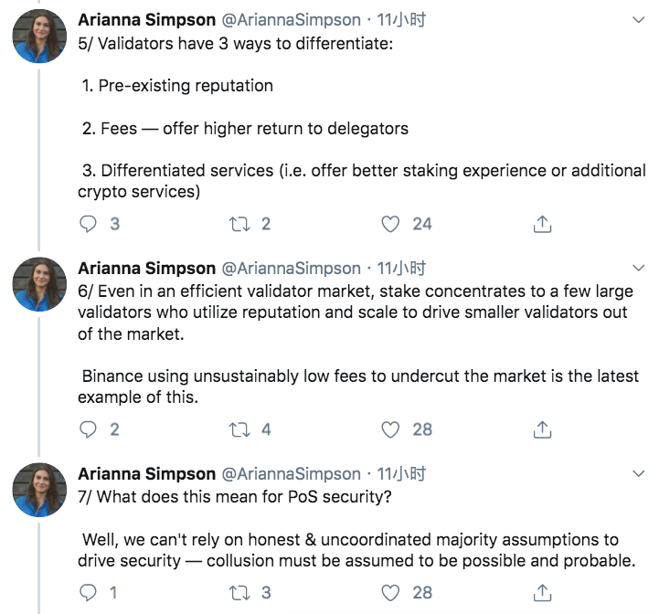Open Arianna Simpson's name on first tweet
659x614 pixels.
pyautogui.click(x=146, y=20)
